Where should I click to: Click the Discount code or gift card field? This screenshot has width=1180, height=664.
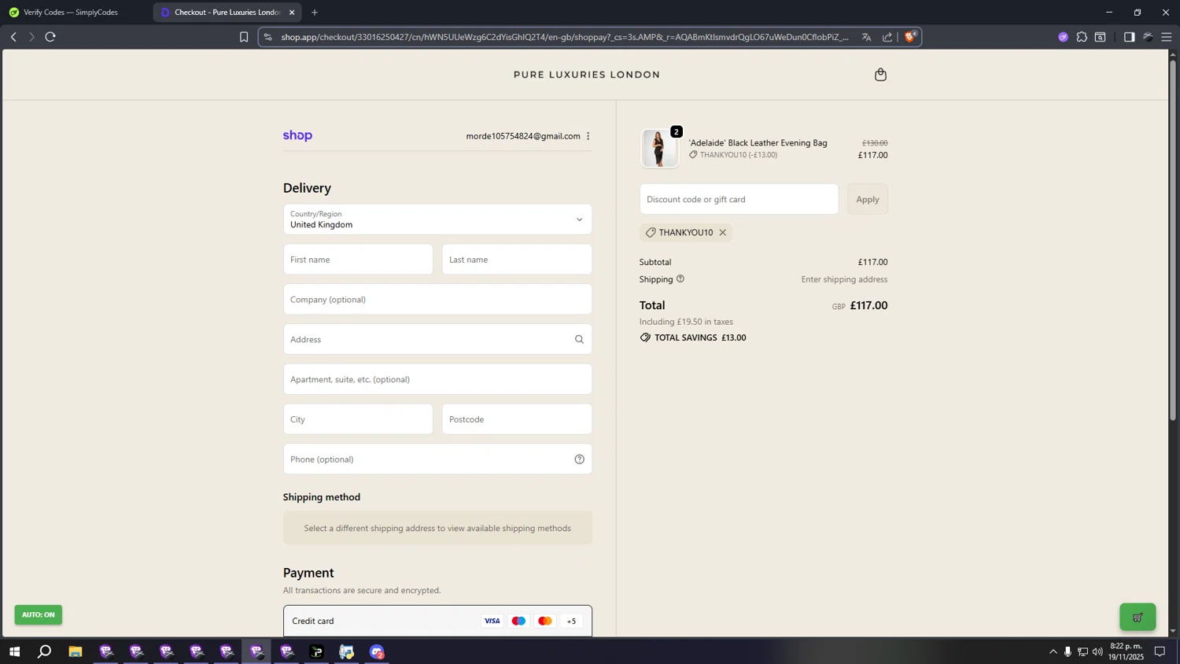point(739,199)
